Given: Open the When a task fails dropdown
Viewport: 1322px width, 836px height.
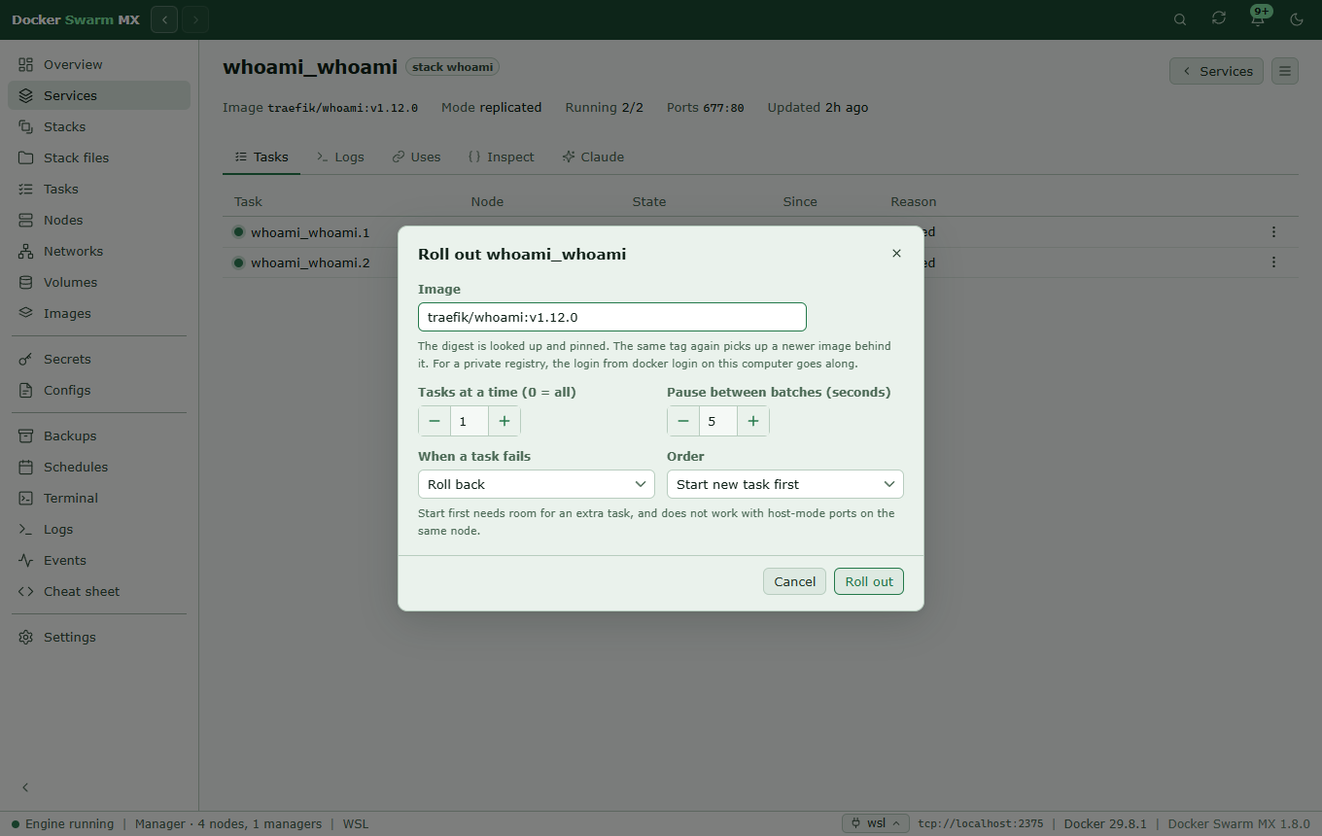Looking at the screenshot, I should (x=537, y=484).
